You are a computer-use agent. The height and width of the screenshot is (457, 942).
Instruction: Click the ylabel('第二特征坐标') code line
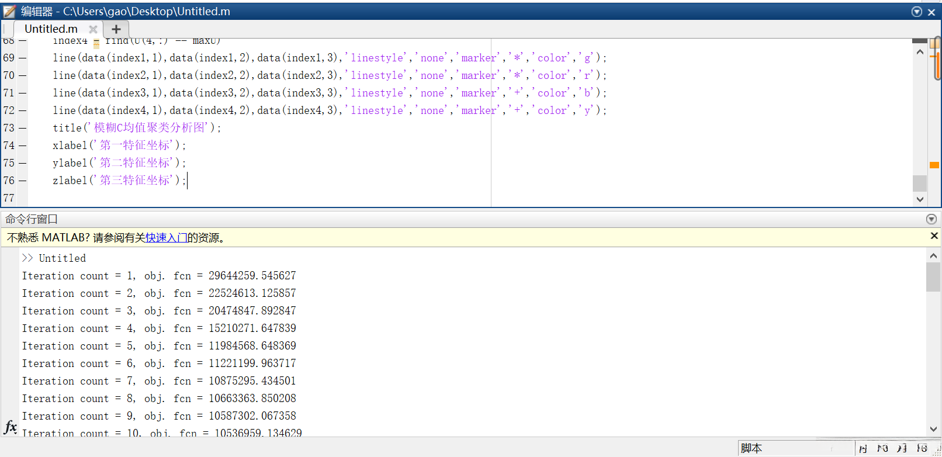119,163
